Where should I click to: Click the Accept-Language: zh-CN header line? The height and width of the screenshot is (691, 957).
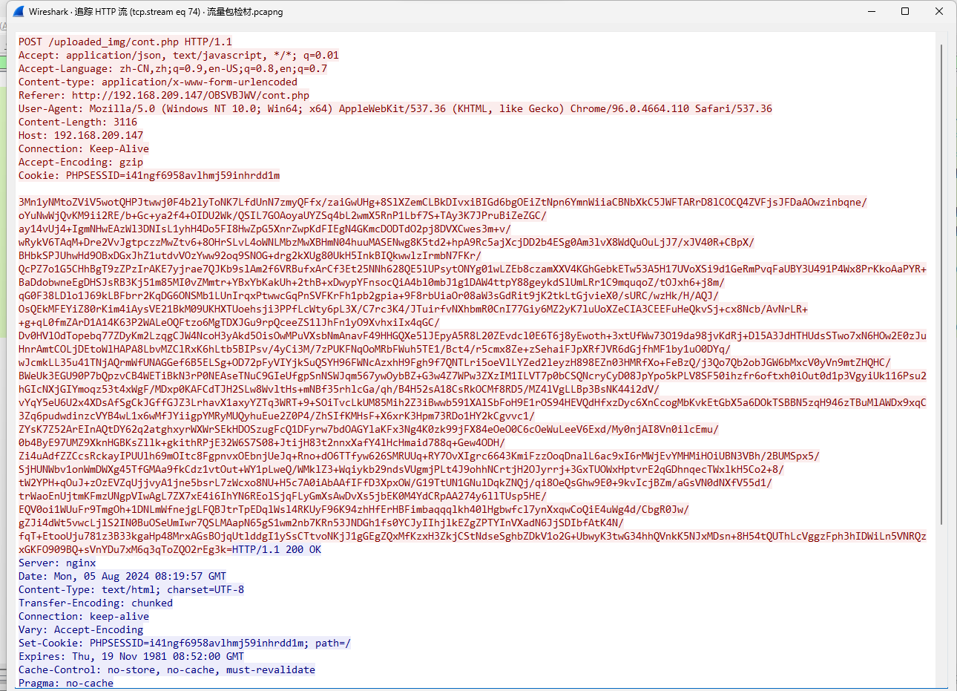[173, 68]
